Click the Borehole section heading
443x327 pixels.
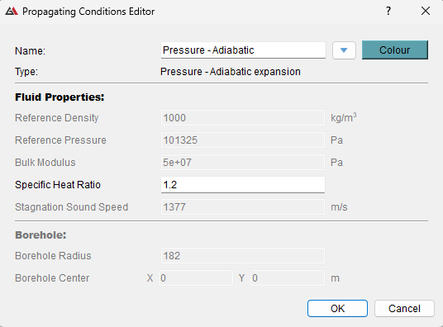click(x=40, y=235)
